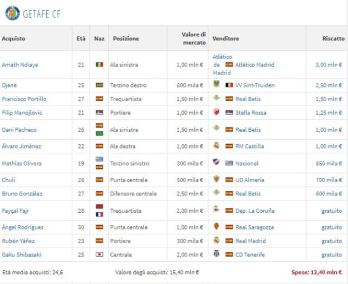
Task: Click the RM Castilla club crest icon
Action: coord(216,145)
